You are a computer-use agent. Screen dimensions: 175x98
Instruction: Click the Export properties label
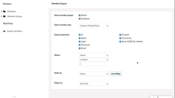click(62, 35)
